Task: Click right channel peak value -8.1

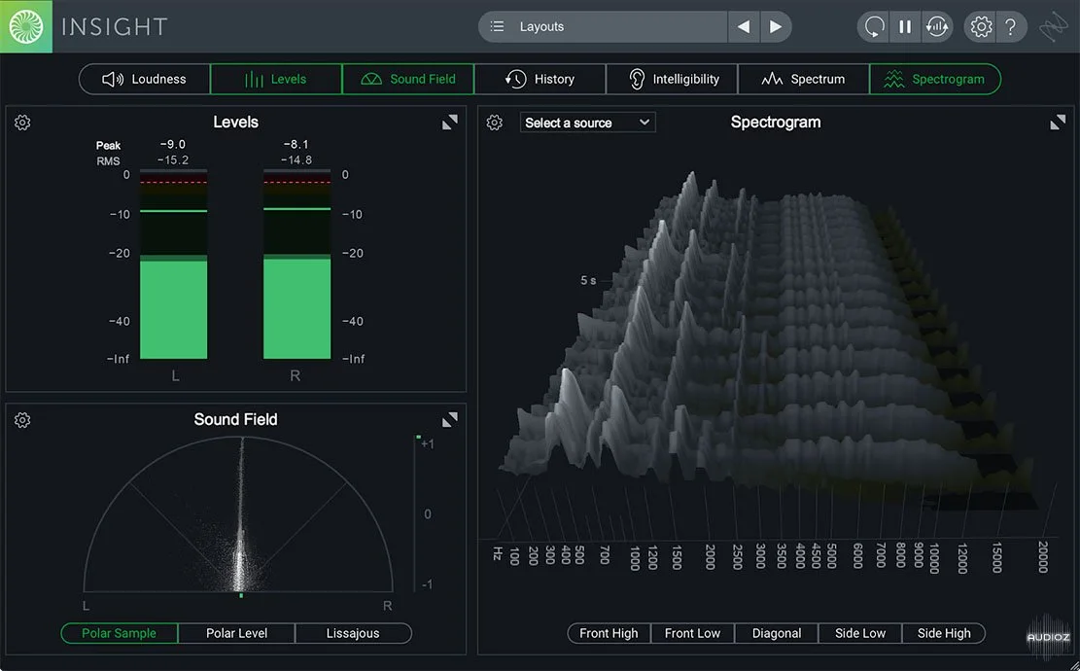Action: [x=296, y=145]
